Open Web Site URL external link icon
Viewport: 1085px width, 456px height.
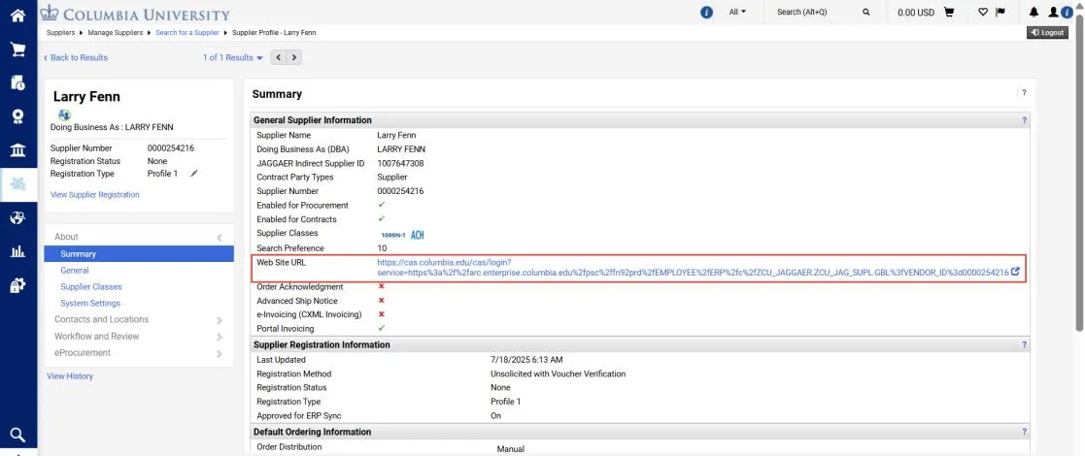pyautogui.click(x=1015, y=273)
